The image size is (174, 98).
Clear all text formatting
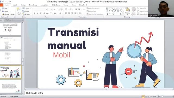click(62, 10)
